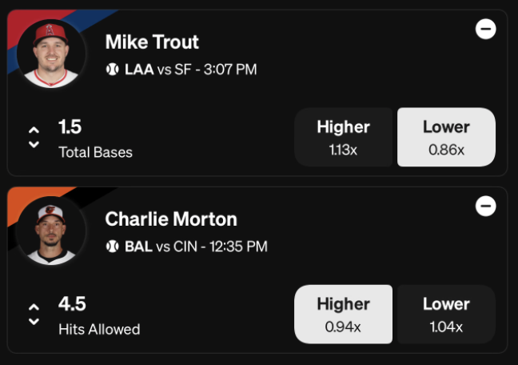The height and width of the screenshot is (365, 518).
Task: Raise Charlie Morton Hits Allowed line with up chevron
Action: tap(34, 307)
